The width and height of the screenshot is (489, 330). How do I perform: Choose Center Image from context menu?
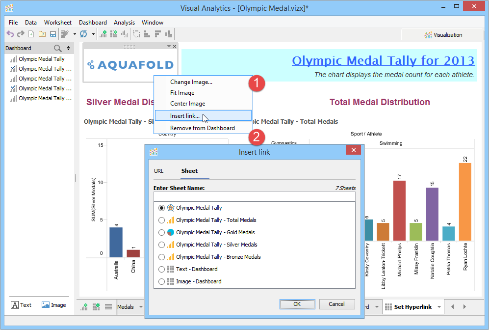click(204, 104)
